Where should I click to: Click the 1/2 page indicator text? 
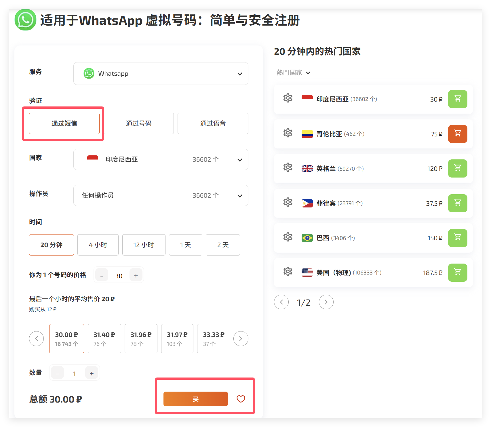(304, 302)
